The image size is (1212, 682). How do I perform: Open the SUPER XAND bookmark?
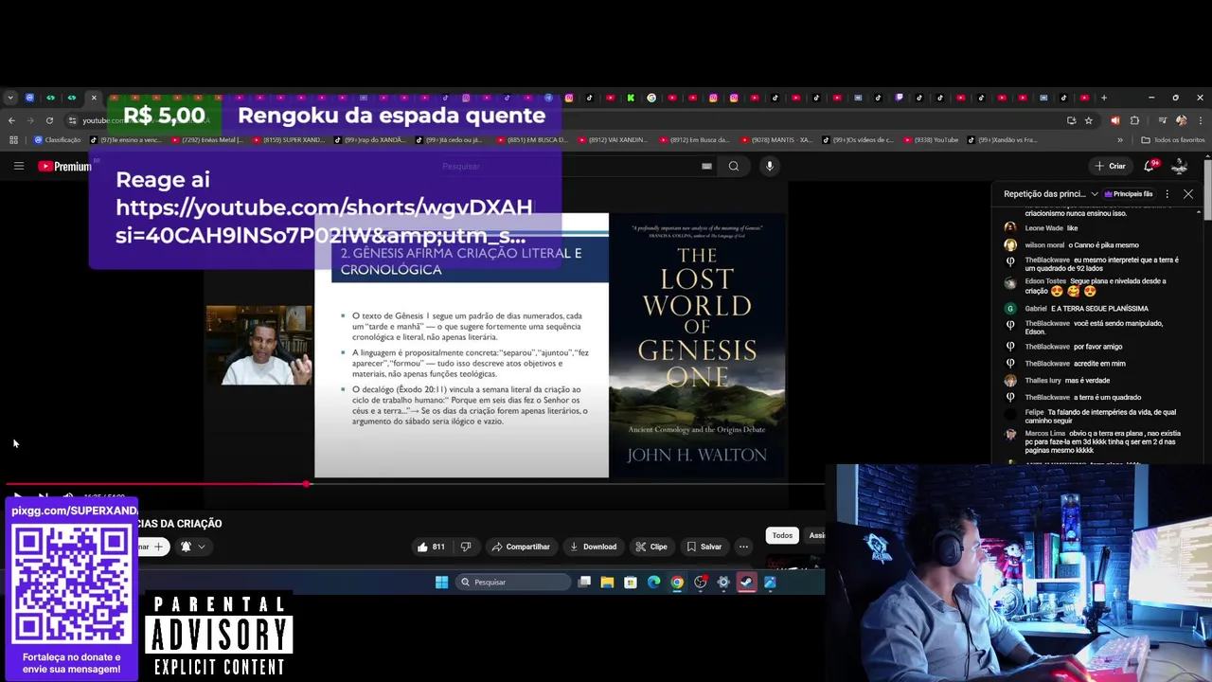[288, 140]
